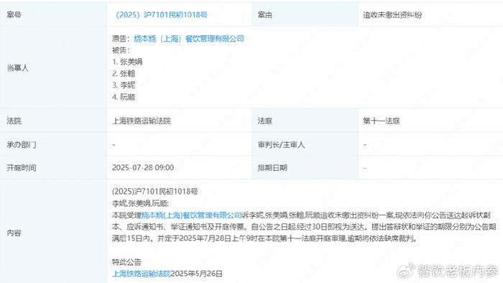Select case number line atop content text
Image resolution: width=503 pixels, height=283 pixels.
(155, 191)
